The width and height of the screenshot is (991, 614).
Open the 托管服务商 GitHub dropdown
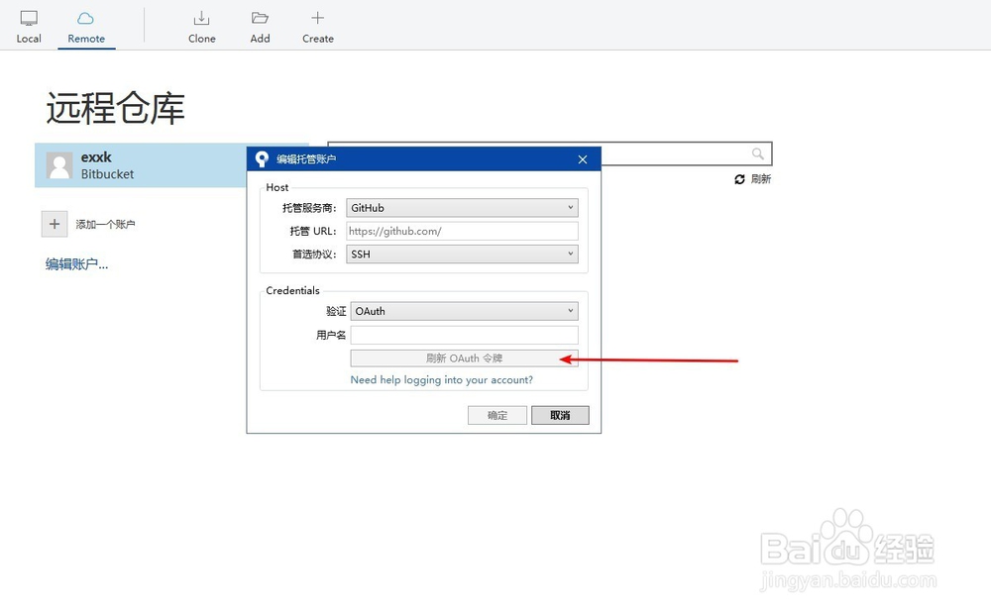pos(462,208)
